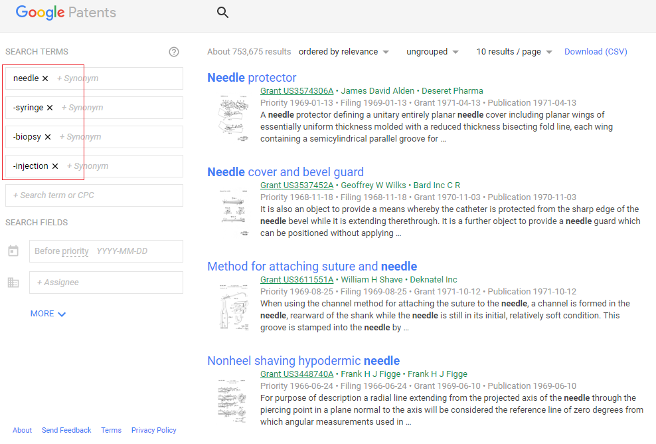This screenshot has width=656, height=444.
Task: Open the ordered by relevance dropdown
Action: click(344, 52)
